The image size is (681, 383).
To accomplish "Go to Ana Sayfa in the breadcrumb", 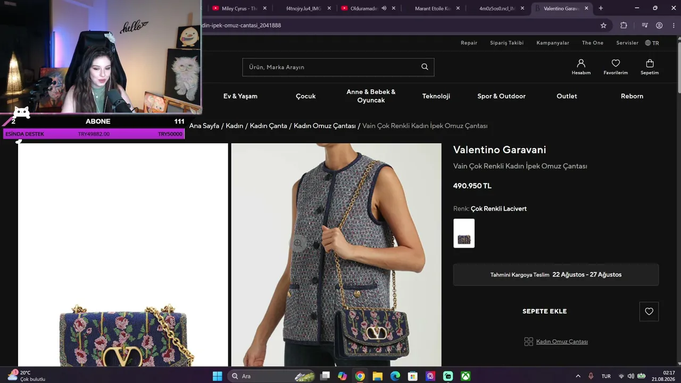I will click(x=204, y=126).
